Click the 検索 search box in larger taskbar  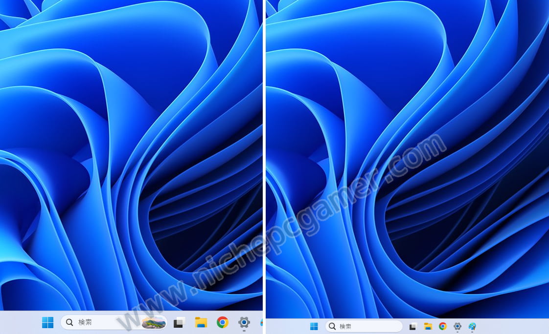[114, 322]
